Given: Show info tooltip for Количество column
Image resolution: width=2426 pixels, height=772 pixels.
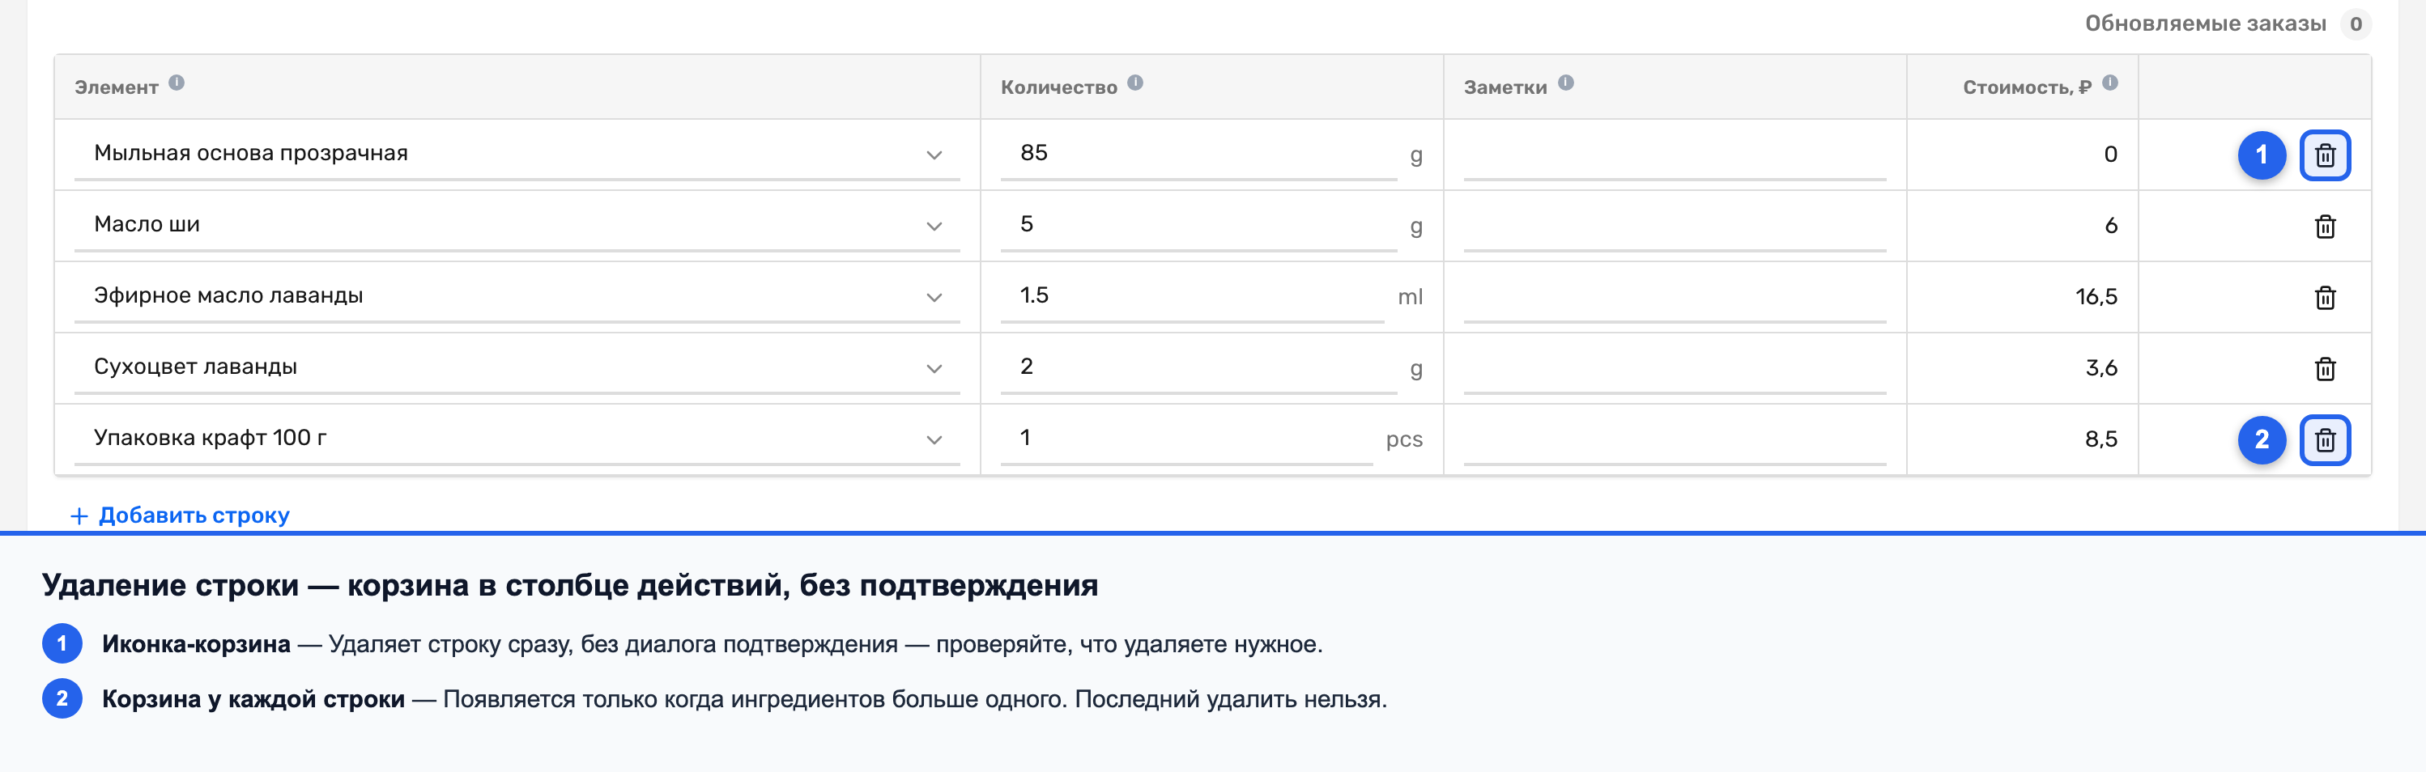Looking at the screenshot, I should (x=1134, y=83).
